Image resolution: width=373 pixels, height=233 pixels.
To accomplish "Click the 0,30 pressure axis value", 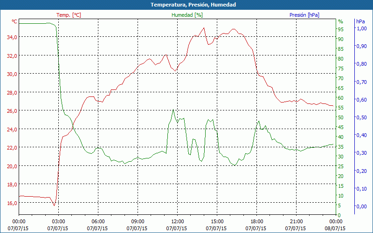I will 362,153.
